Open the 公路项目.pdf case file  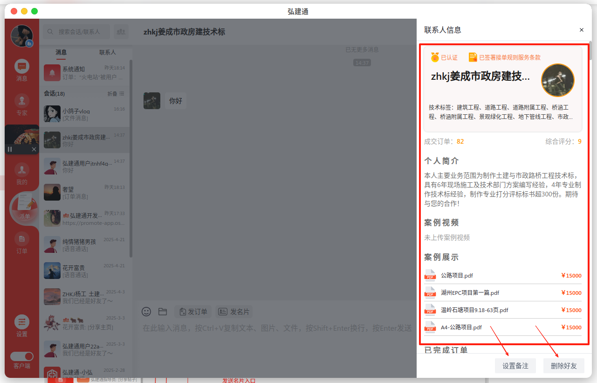pyautogui.click(x=457, y=276)
